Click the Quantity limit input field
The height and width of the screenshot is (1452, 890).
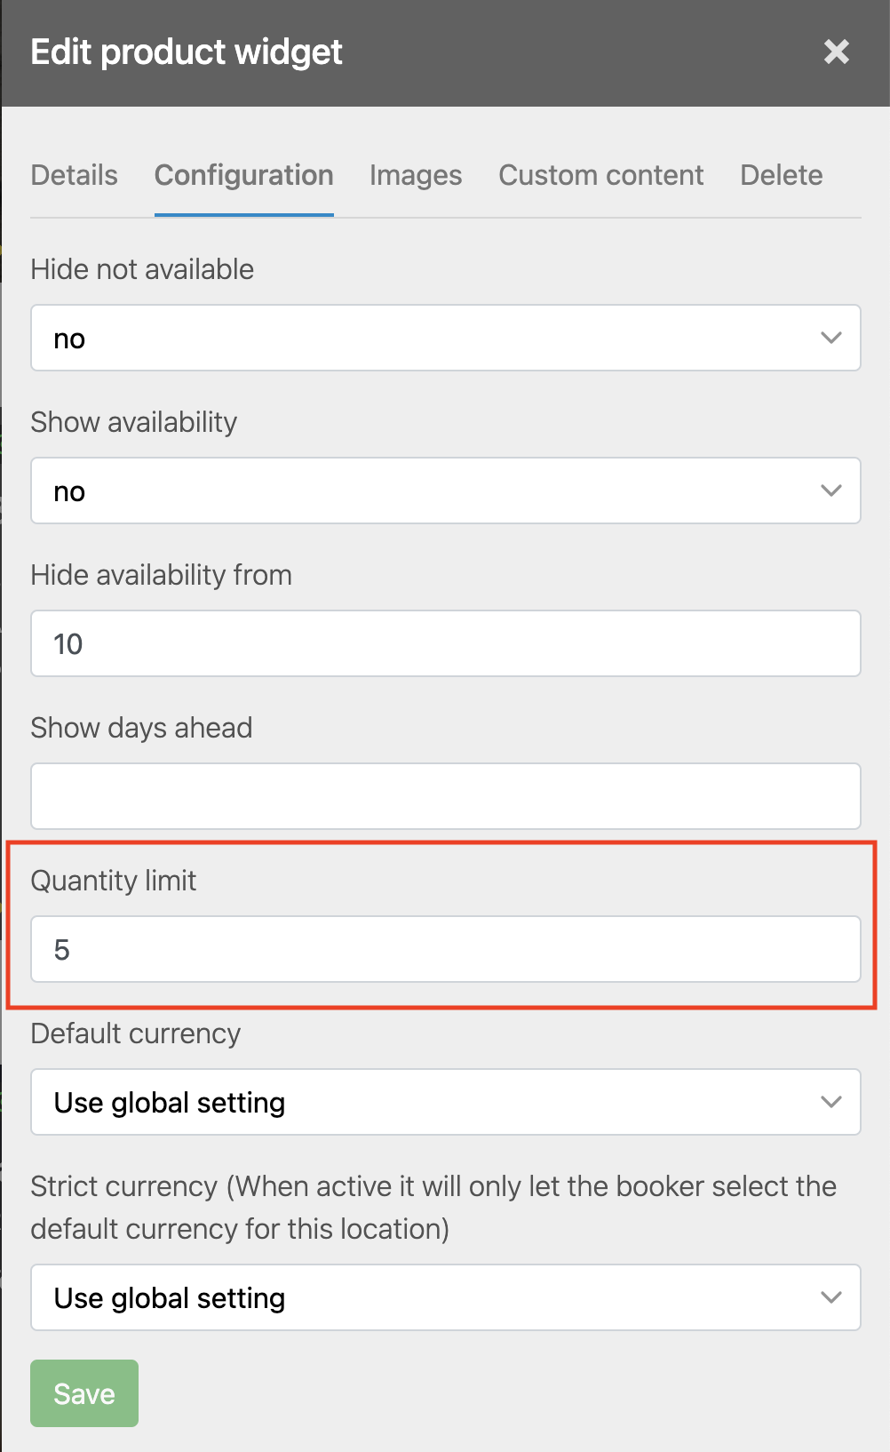coord(446,949)
